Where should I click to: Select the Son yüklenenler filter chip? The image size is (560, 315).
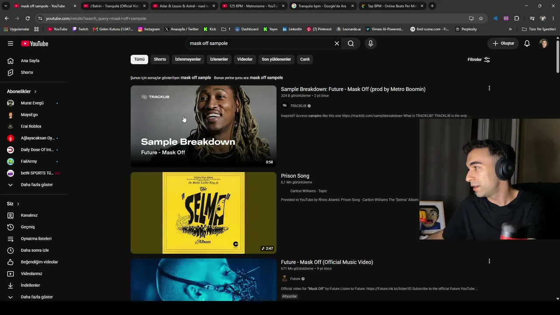click(276, 59)
